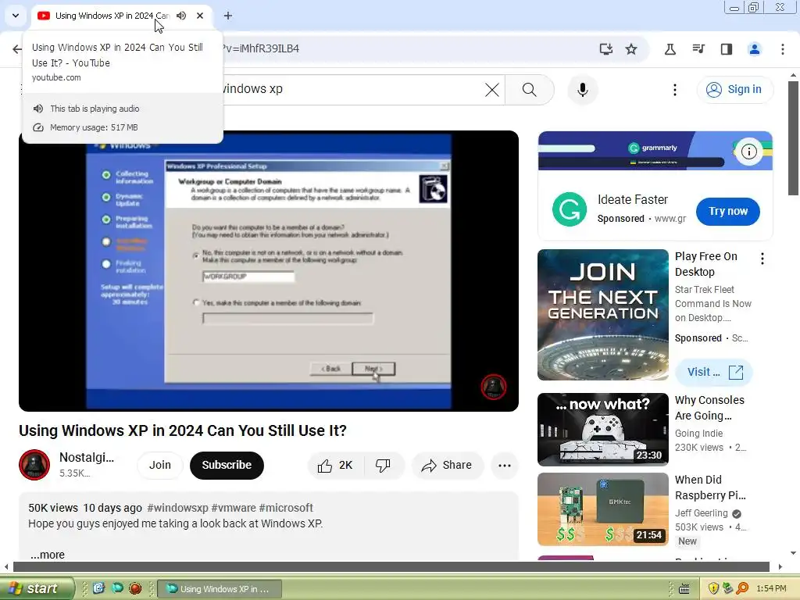800x600 pixels.
Task: Click the #vmware hashtag
Action: (x=234, y=508)
